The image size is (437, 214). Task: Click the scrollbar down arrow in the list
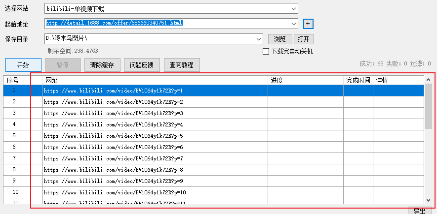[x=429, y=200]
